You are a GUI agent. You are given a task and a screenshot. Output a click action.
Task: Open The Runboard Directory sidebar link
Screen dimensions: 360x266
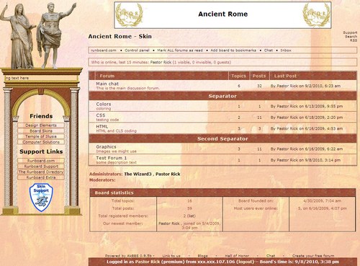41,172
